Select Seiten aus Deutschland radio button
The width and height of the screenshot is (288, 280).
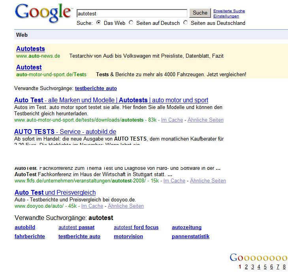point(186,23)
